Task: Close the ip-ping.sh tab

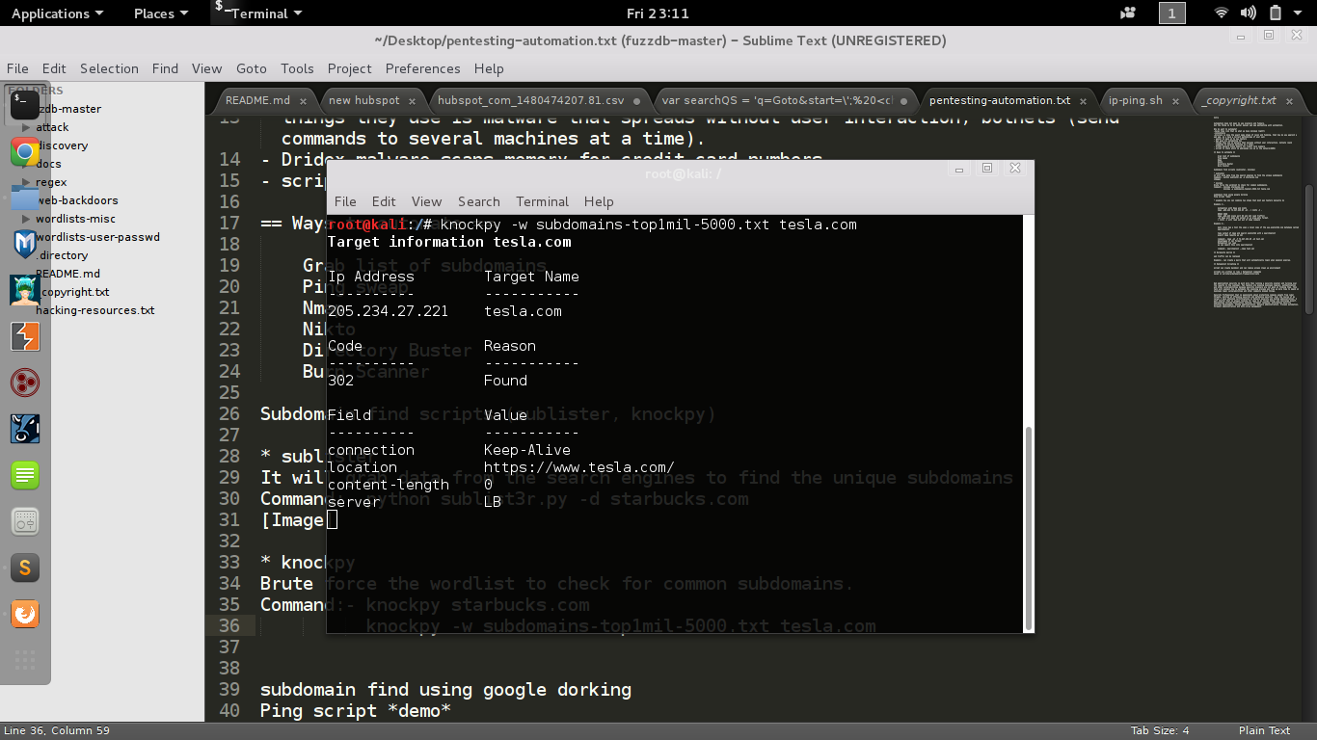Action: point(1176,100)
